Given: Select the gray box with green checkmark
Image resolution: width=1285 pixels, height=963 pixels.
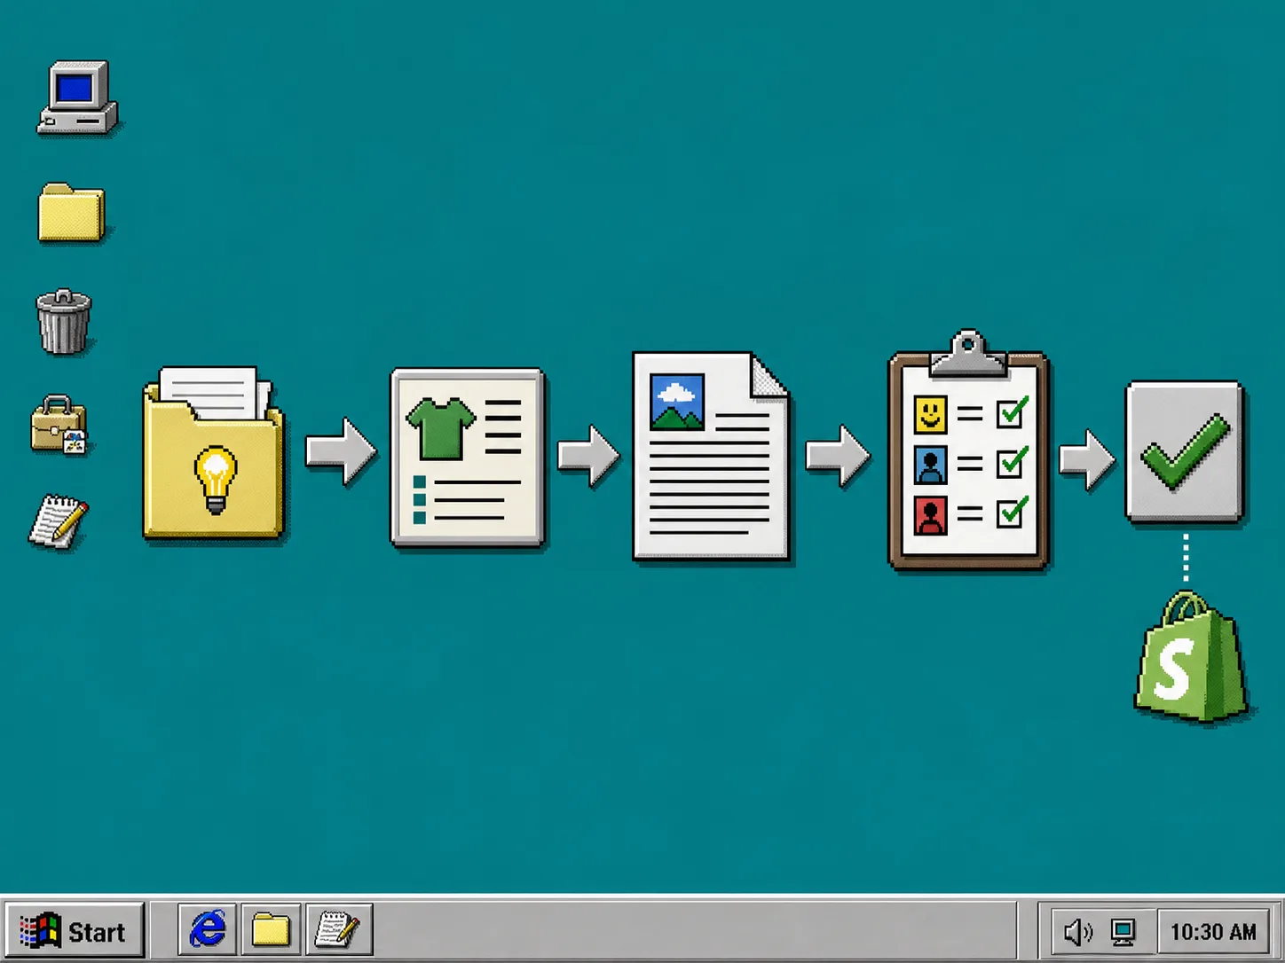Looking at the screenshot, I should tap(1185, 451).
